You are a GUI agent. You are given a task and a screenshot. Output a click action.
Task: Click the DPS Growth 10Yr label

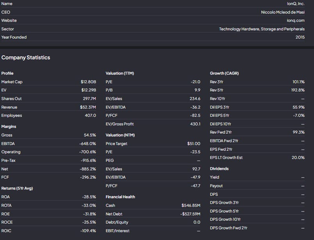pyautogui.click(x=225, y=219)
